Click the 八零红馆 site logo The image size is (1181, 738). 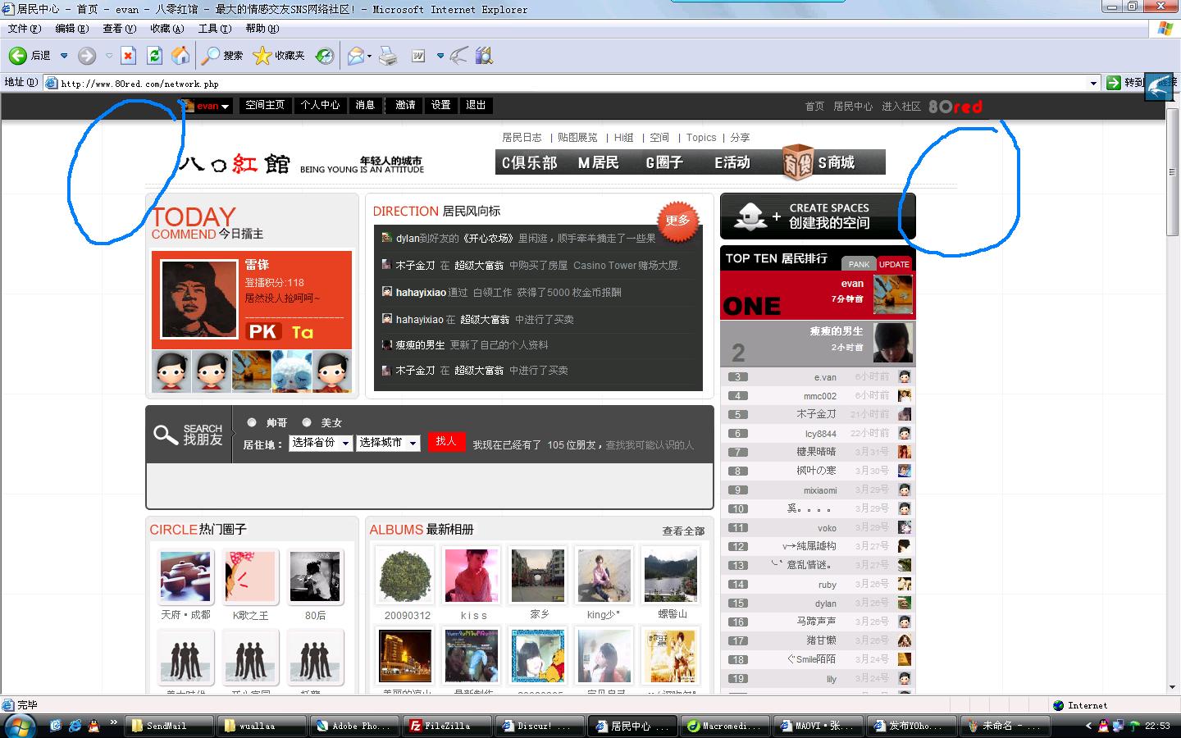[x=235, y=163]
